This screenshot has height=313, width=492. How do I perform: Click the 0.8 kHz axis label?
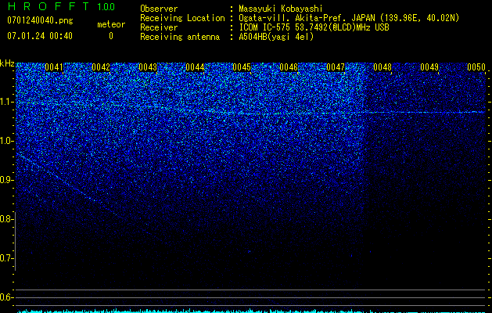pos(7,219)
